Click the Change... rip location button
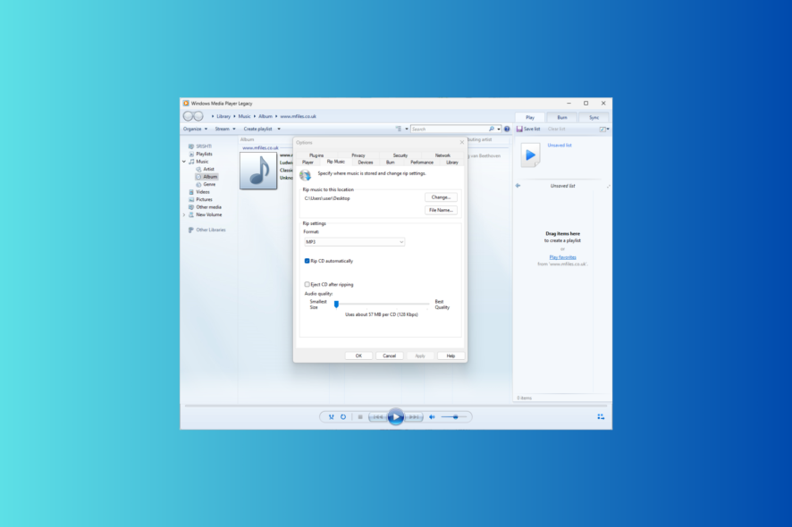This screenshot has height=527, width=792. tap(441, 197)
